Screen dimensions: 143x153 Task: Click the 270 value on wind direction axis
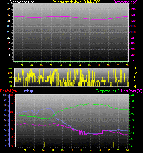point(10,73)
